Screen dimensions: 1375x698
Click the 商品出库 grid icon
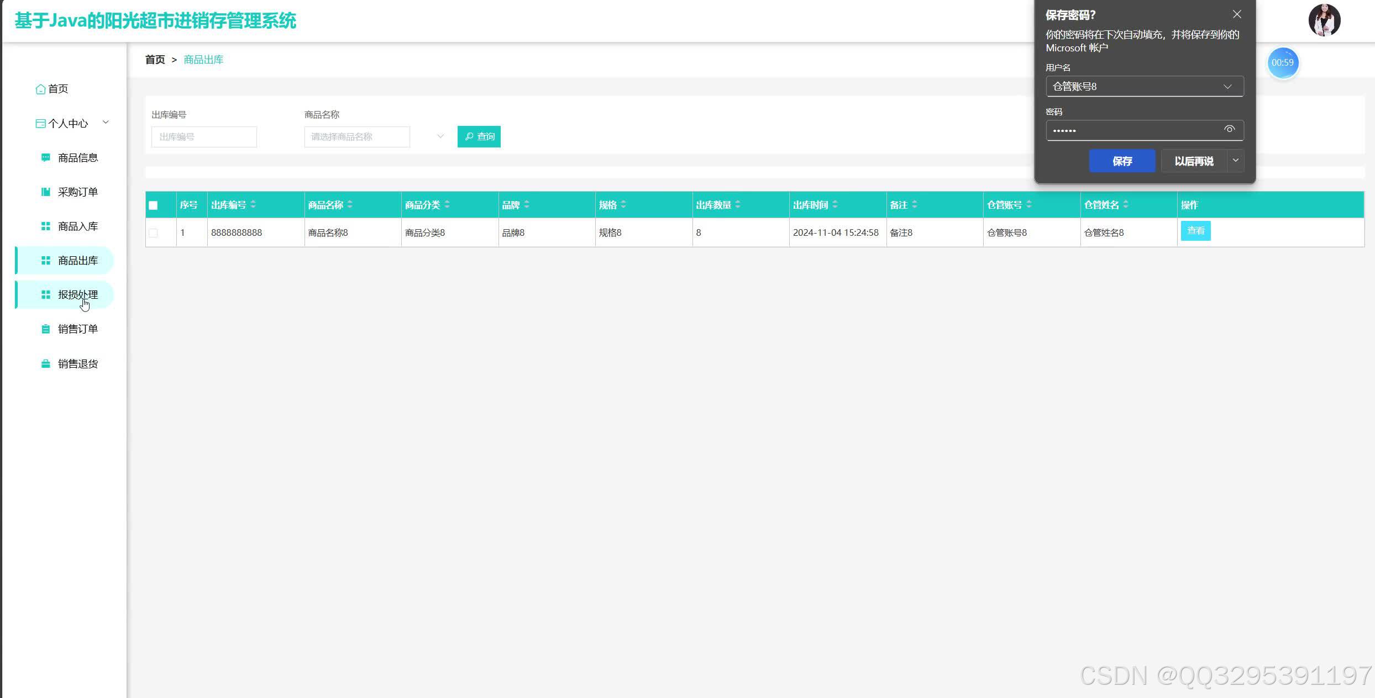pos(46,261)
